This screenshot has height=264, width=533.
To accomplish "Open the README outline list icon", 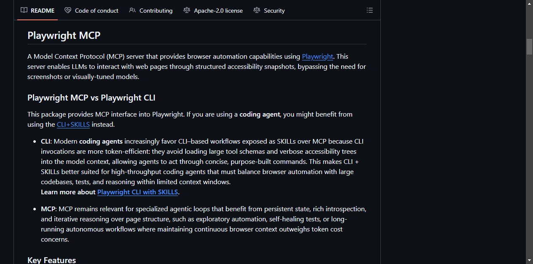I will click(x=370, y=10).
